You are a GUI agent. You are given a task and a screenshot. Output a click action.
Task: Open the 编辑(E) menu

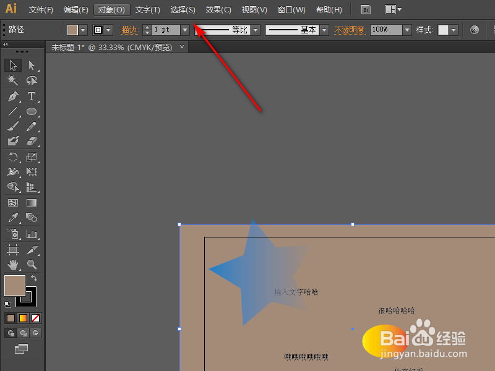tap(75, 10)
